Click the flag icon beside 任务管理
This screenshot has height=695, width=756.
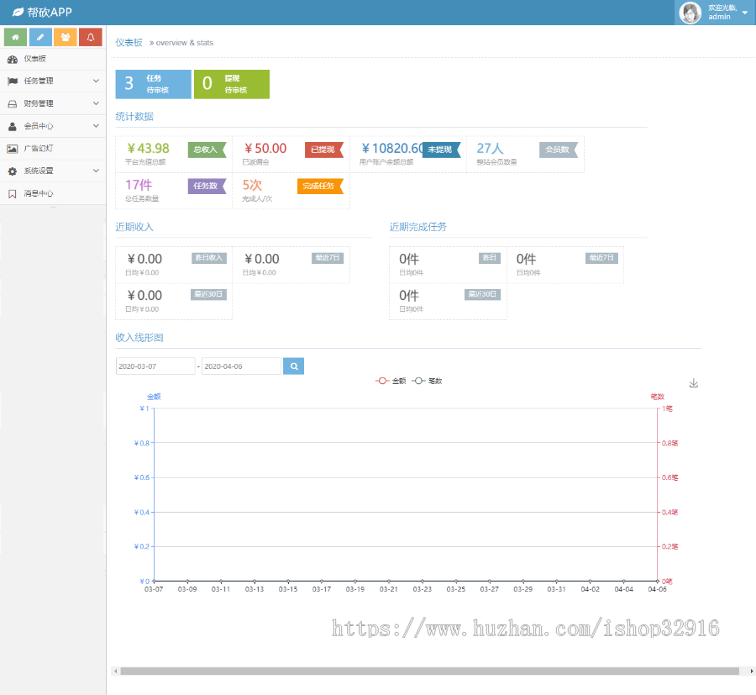[x=13, y=81]
